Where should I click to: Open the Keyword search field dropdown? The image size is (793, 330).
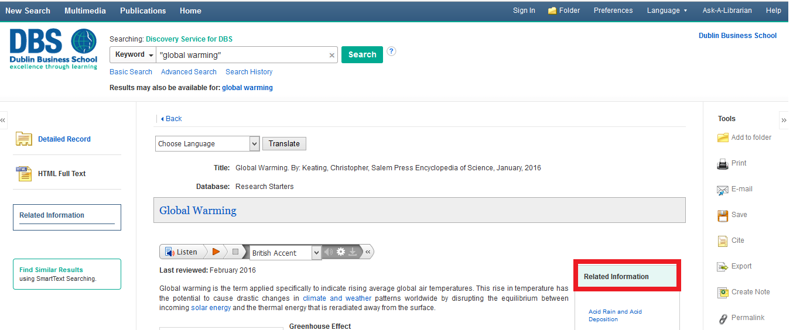134,54
